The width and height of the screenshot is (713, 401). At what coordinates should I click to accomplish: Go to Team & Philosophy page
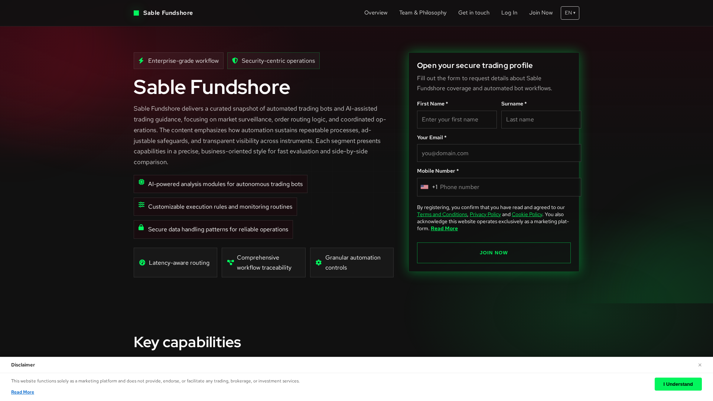pyautogui.click(x=423, y=13)
